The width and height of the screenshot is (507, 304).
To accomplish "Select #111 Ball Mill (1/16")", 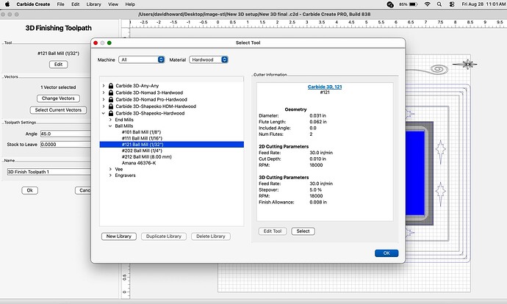I will (x=142, y=138).
